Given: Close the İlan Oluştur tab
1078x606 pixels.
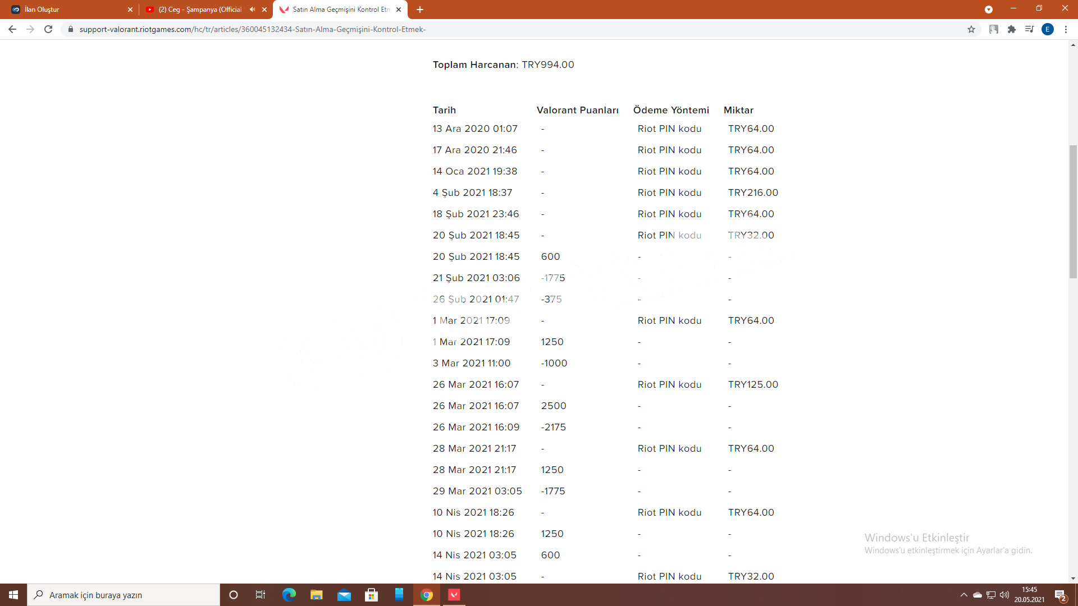Looking at the screenshot, I should [x=130, y=10].
